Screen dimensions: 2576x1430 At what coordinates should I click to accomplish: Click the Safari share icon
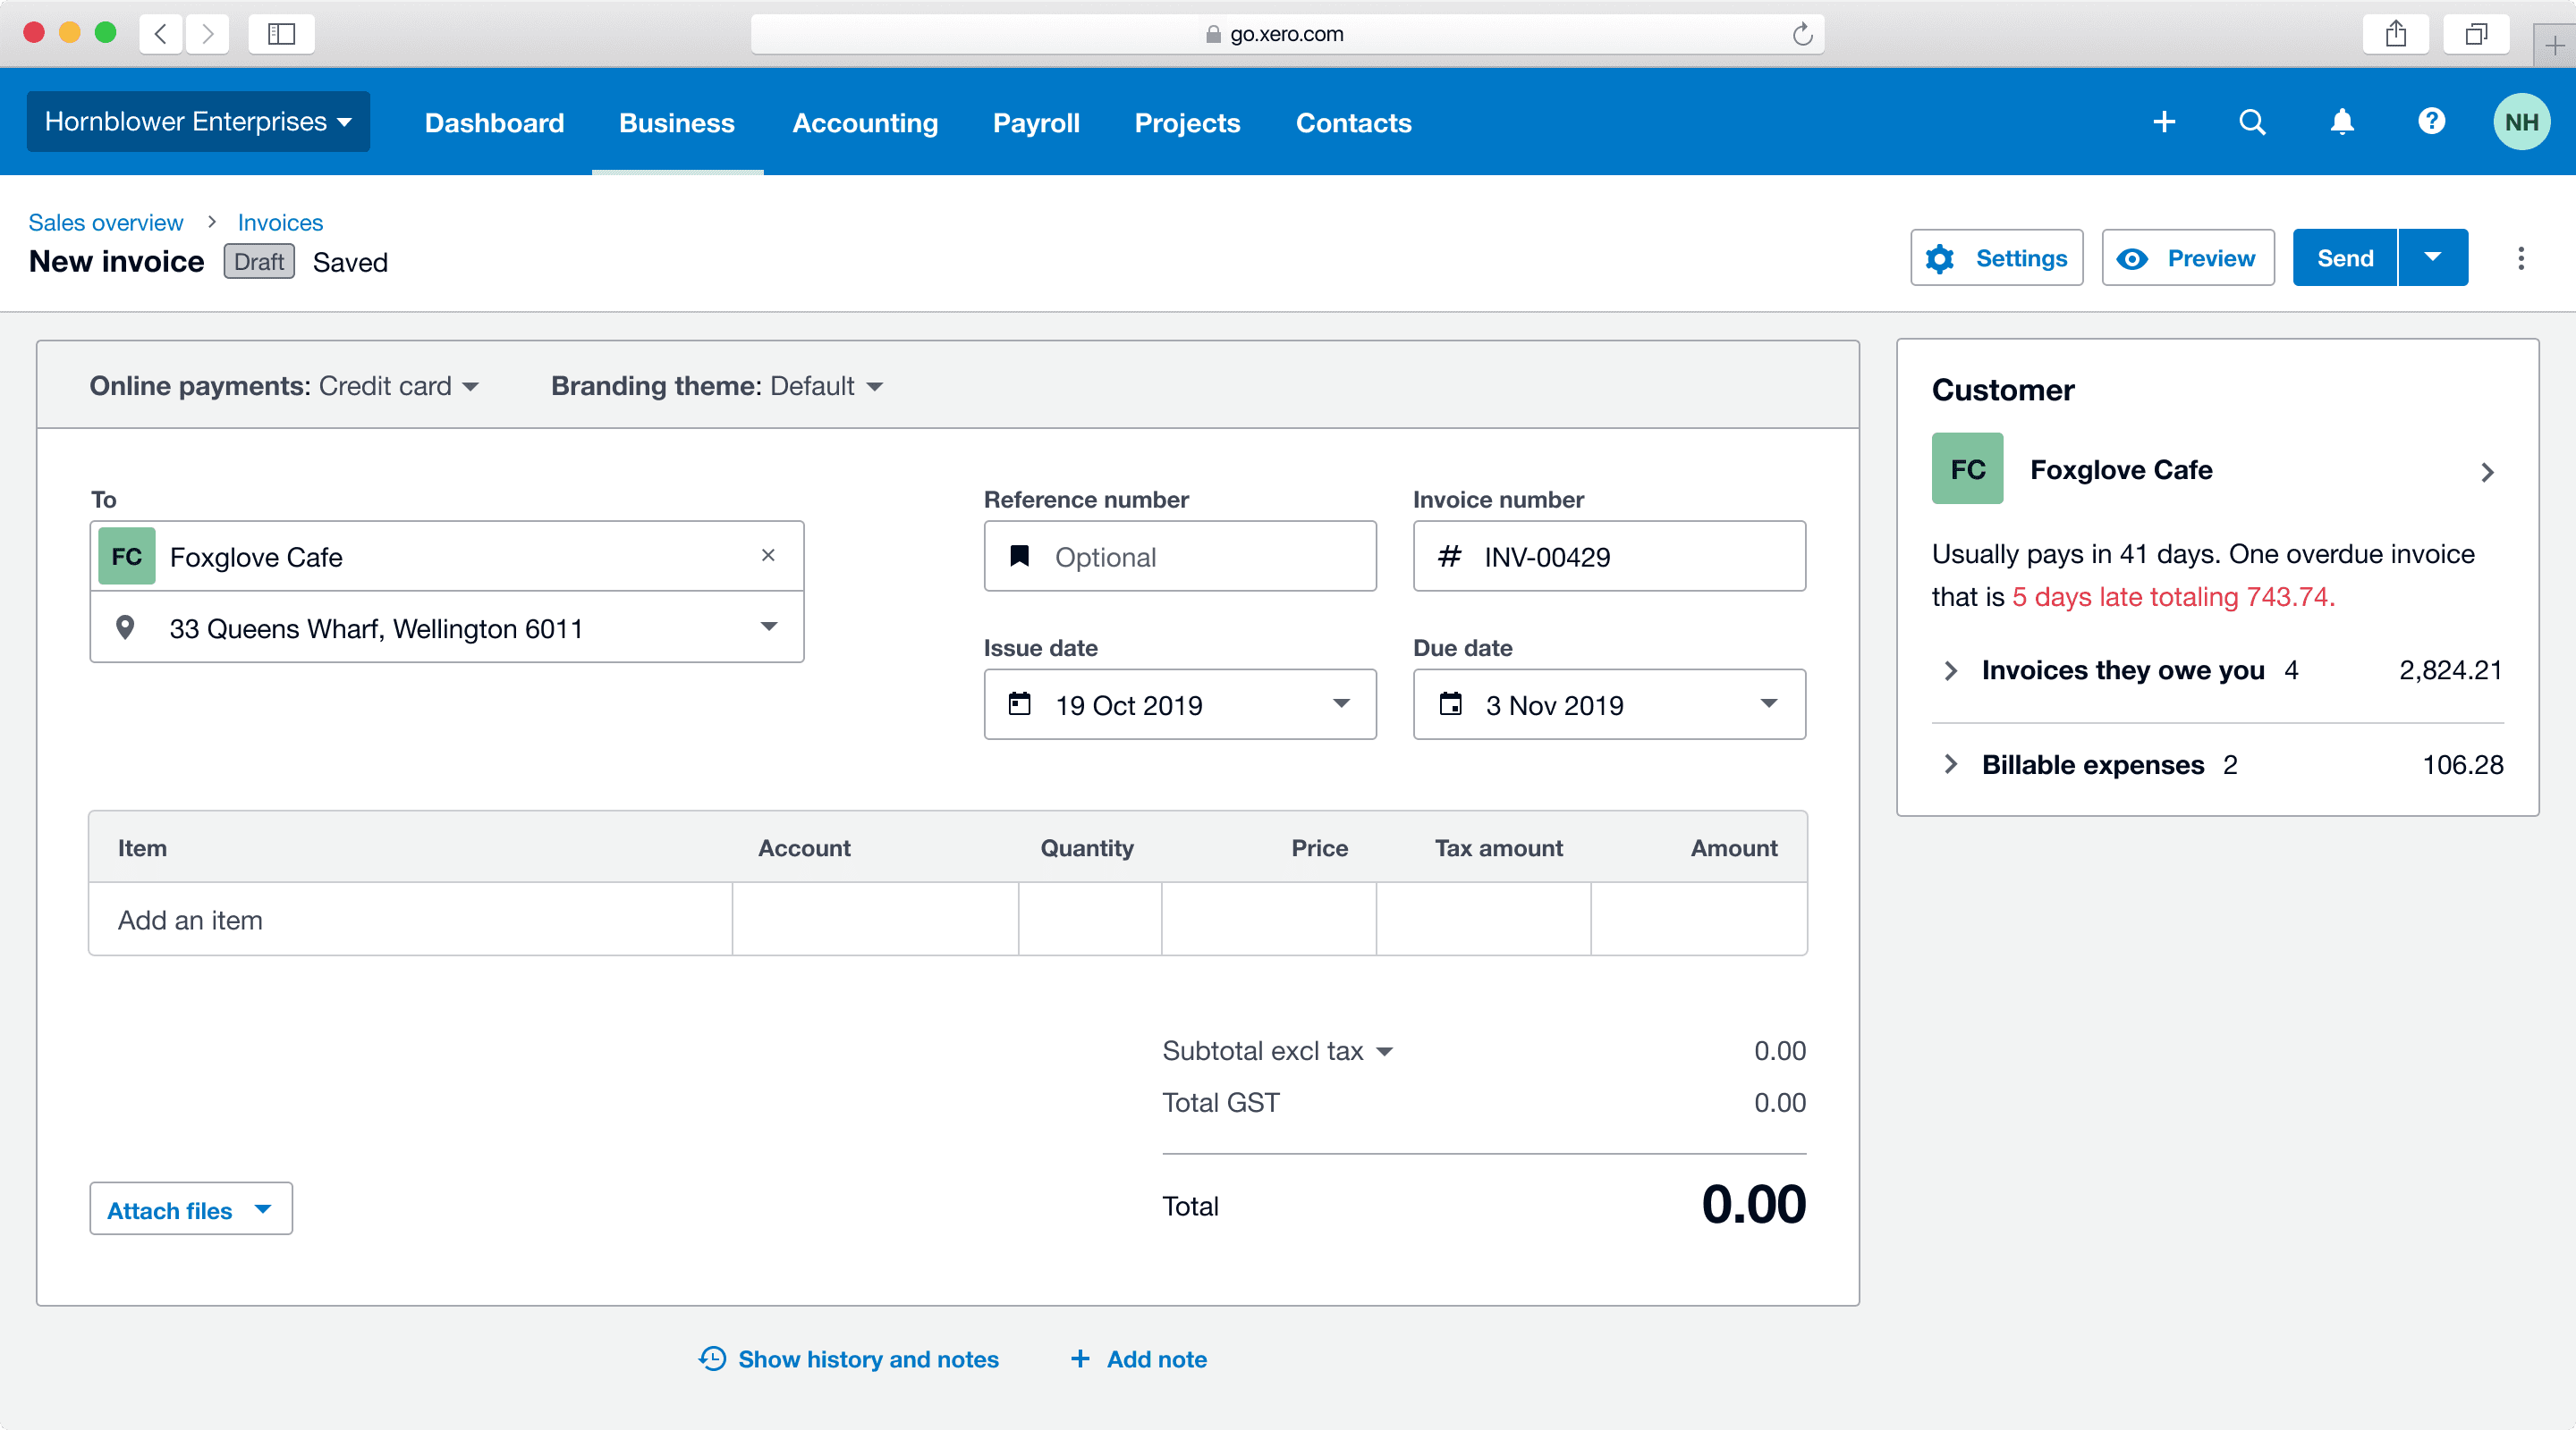click(2396, 34)
